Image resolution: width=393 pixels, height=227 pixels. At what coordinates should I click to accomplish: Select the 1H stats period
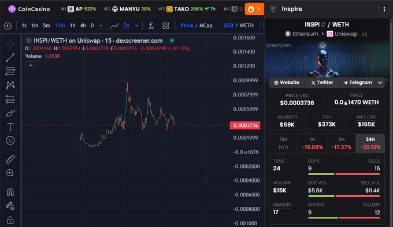coord(312,143)
